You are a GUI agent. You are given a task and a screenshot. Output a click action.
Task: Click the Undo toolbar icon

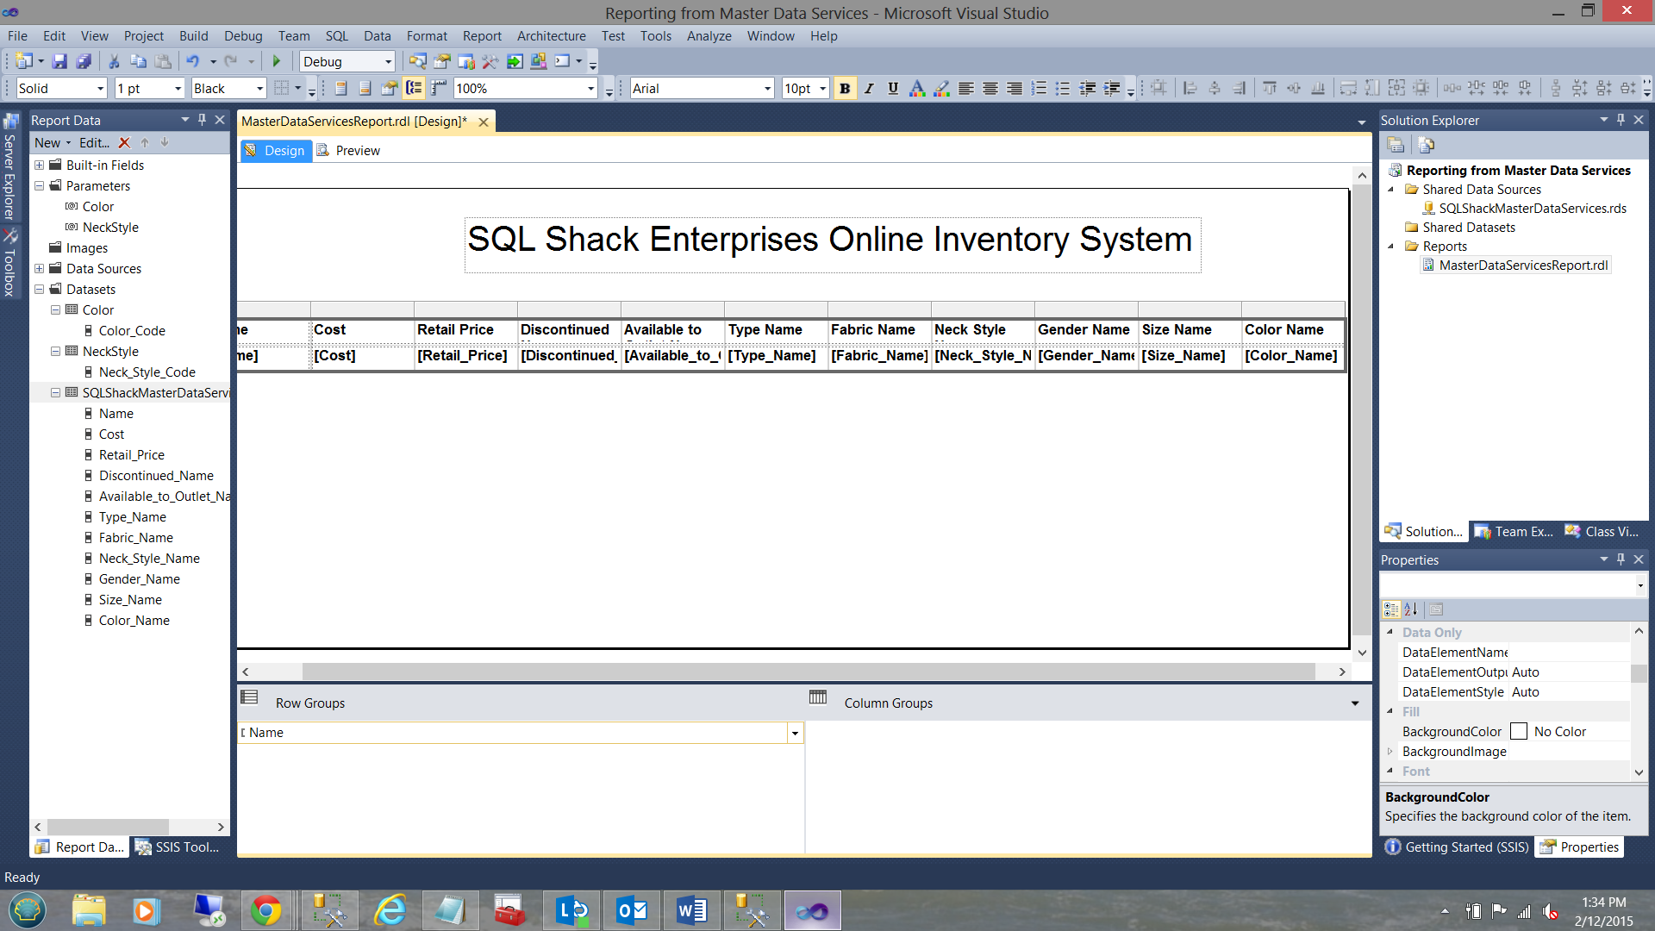coord(193,61)
